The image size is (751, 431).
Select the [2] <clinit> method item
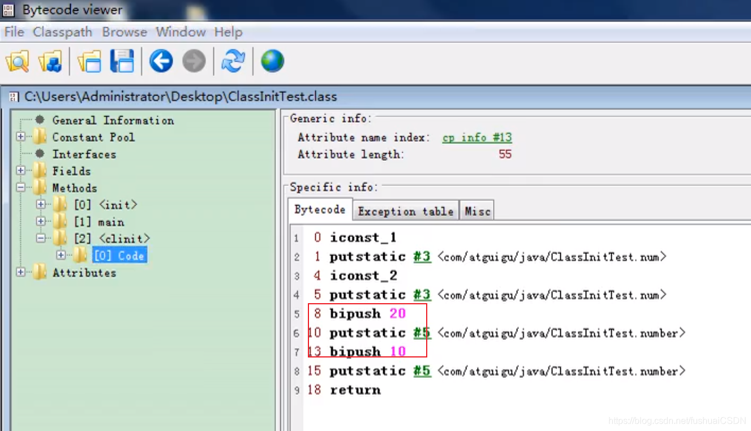(112, 239)
